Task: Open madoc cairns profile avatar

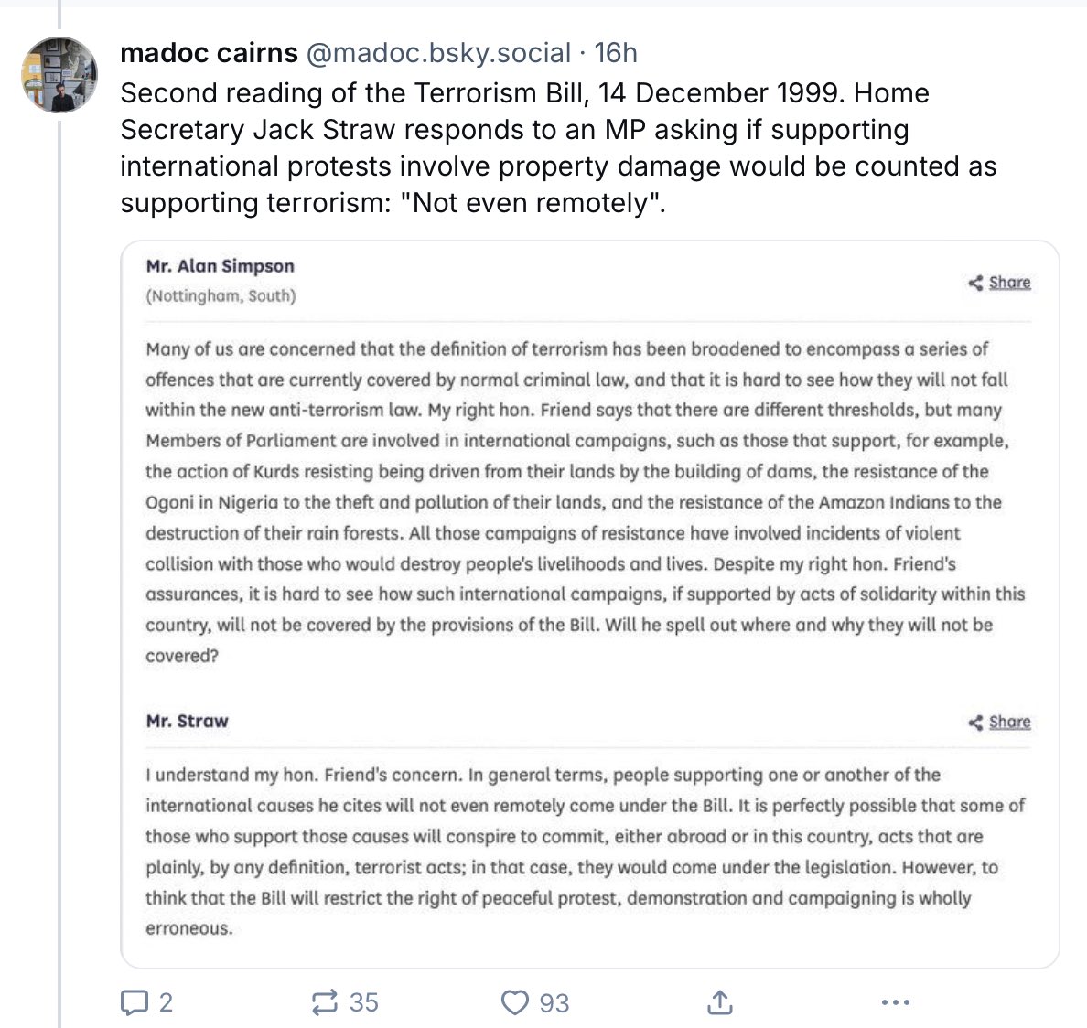Action: pos(59,75)
